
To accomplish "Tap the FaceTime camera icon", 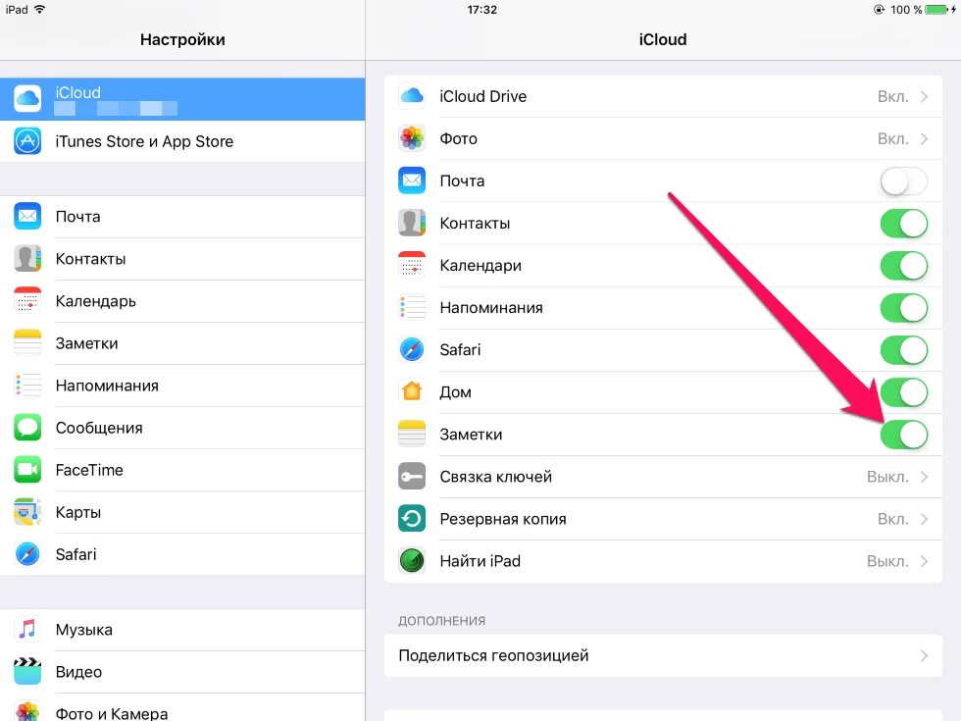I will tap(27, 470).
